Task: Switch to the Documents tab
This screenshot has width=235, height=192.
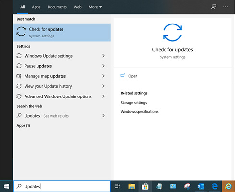Action: 57,7
